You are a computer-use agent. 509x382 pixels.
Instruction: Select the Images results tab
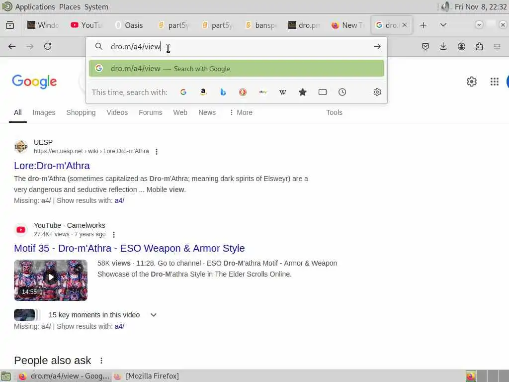point(44,112)
